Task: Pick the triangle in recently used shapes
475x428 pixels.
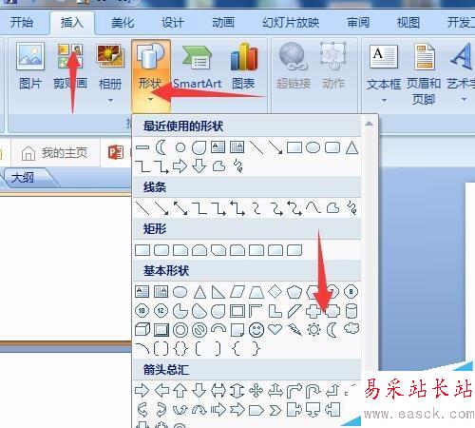Action: click(351, 147)
